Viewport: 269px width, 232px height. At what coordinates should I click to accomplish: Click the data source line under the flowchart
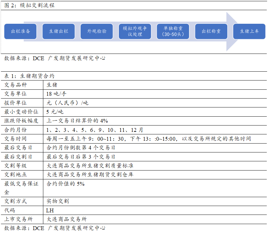(x=55, y=58)
